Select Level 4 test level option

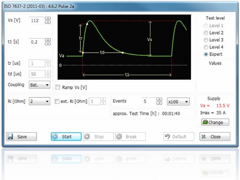point(205,47)
